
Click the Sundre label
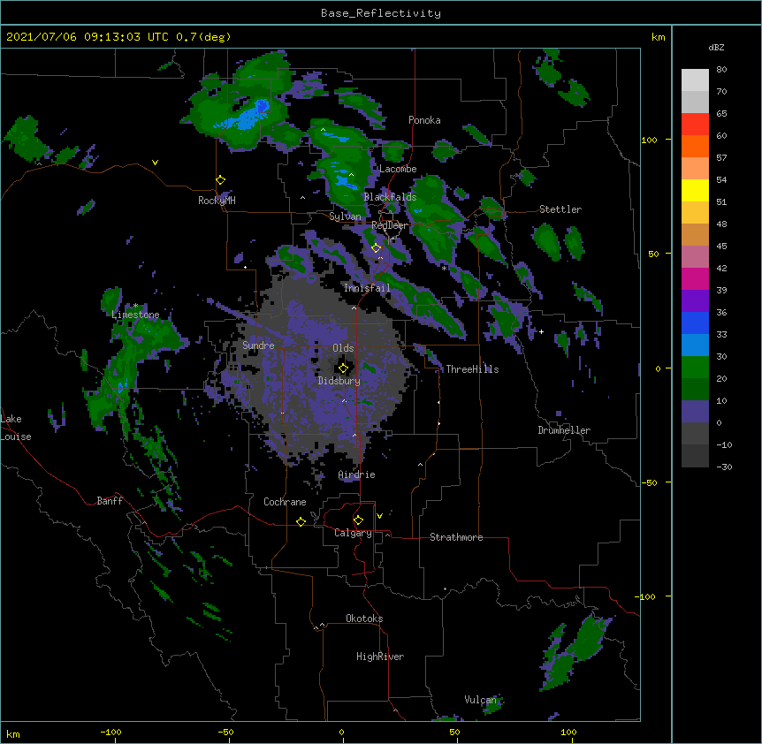point(258,345)
